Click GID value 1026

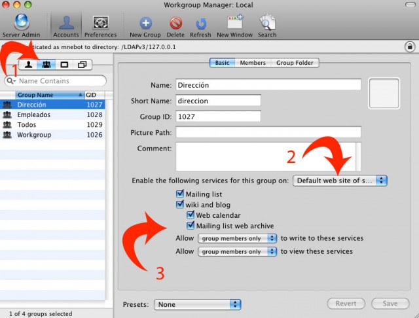coord(94,135)
